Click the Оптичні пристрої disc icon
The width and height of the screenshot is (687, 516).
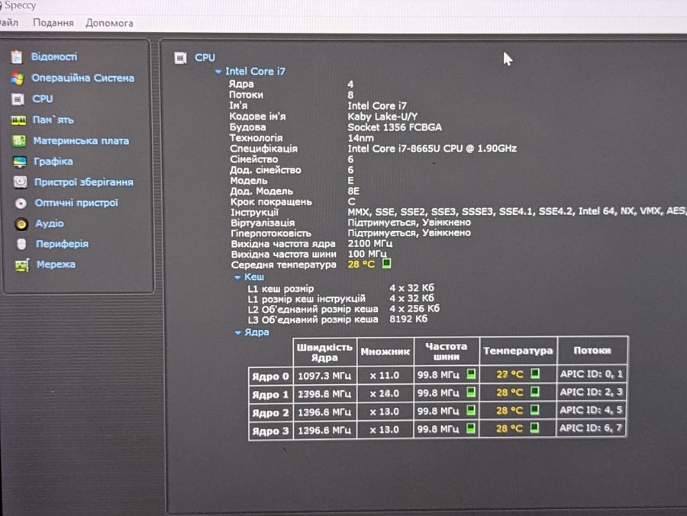click(21, 203)
